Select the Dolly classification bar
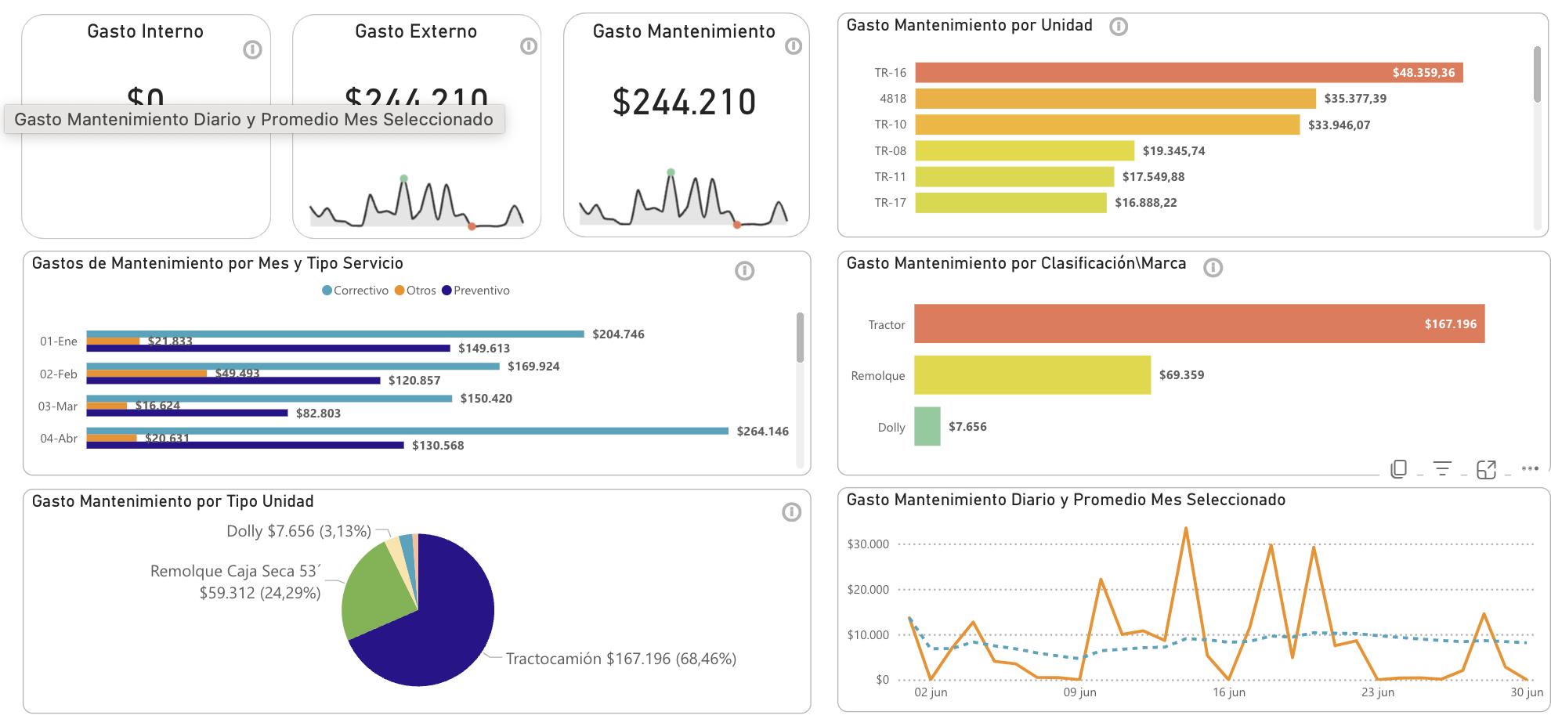Viewport: 1551px width, 719px height. tap(927, 427)
